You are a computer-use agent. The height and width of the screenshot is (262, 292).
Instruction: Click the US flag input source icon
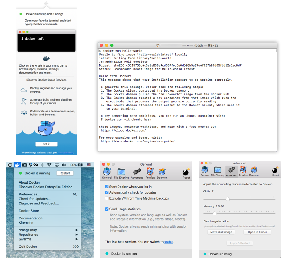pos(88,165)
